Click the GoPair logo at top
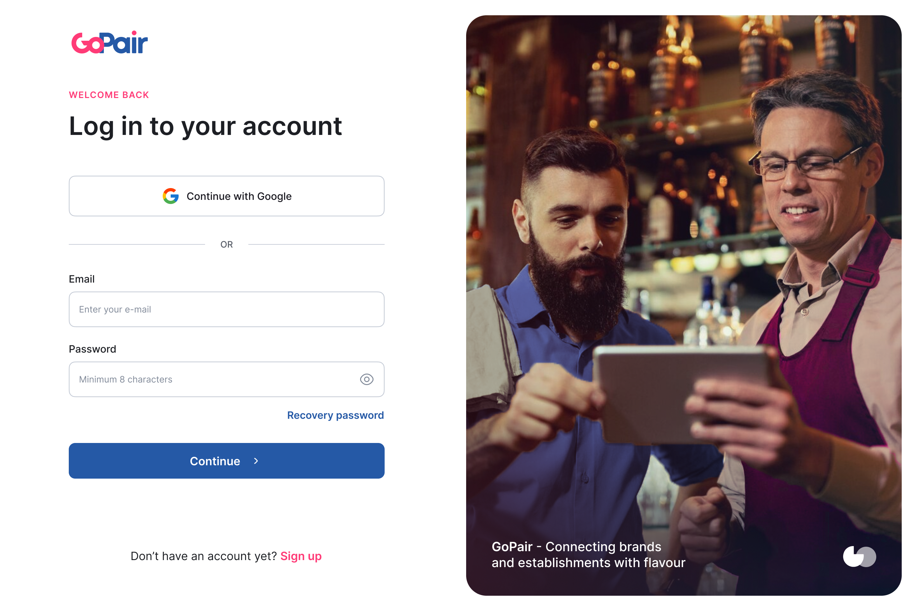 (x=110, y=42)
